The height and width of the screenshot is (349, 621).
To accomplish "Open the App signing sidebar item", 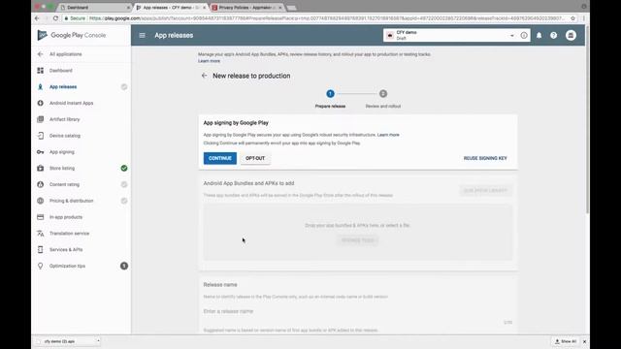I will tap(62, 152).
